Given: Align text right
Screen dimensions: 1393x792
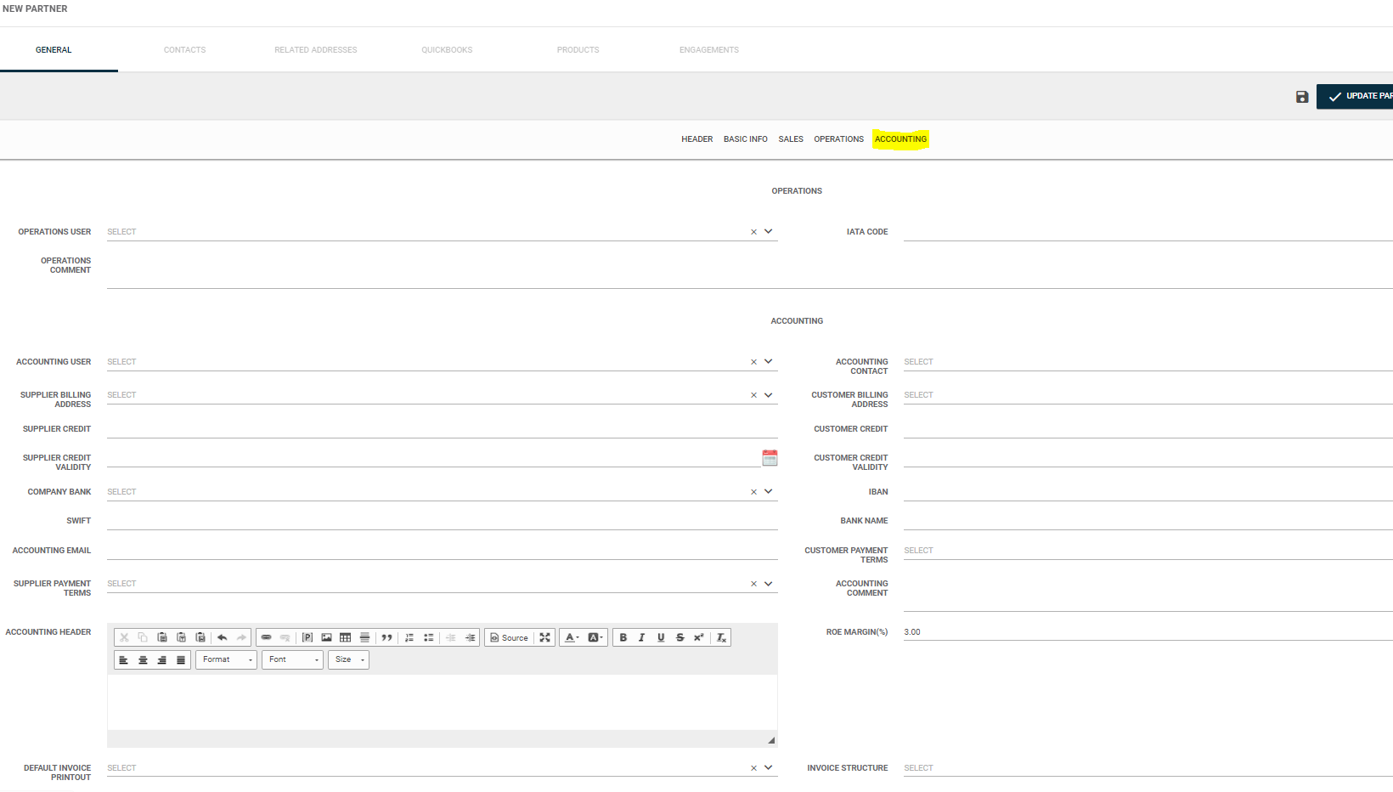Looking at the screenshot, I should pyautogui.click(x=161, y=659).
